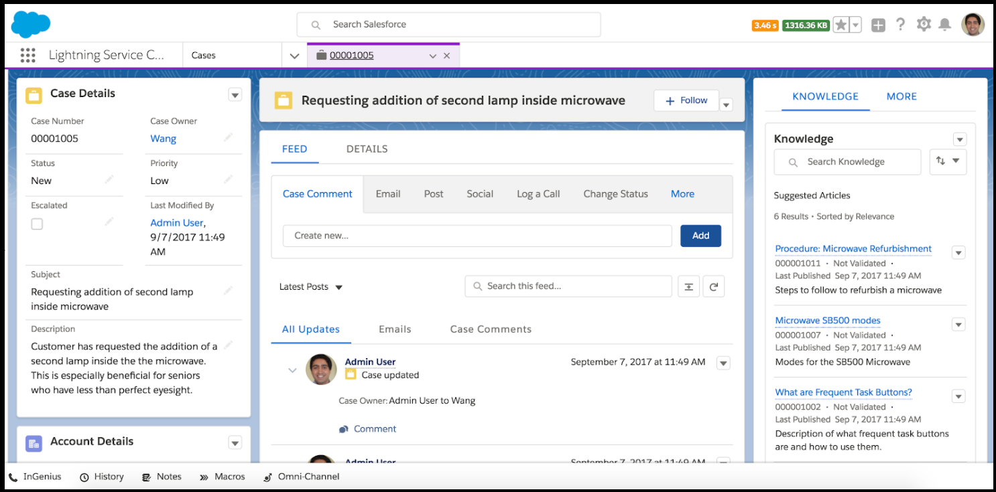Viewport: 996px width, 492px height.
Task: Open the notifications bell
Action: [x=944, y=25]
